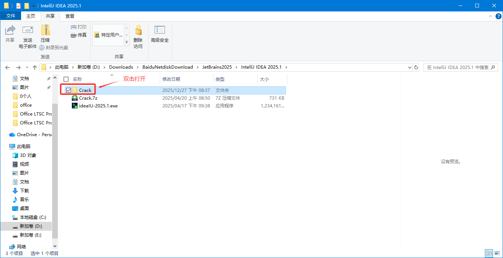Open the File (文件) tab
This screenshot has height=258, width=503.
(x=11, y=16)
